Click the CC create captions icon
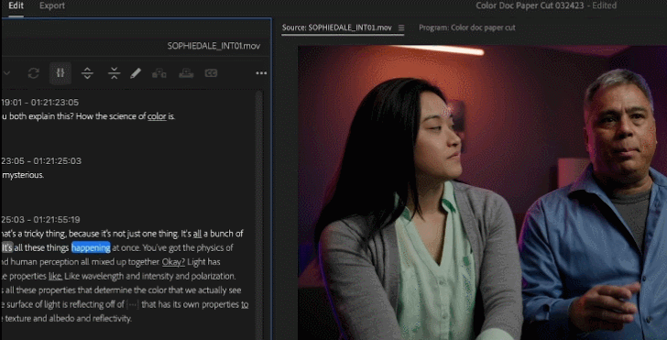Image resolution: width=667 pixels, height=340 pixels. coord(211,73)
